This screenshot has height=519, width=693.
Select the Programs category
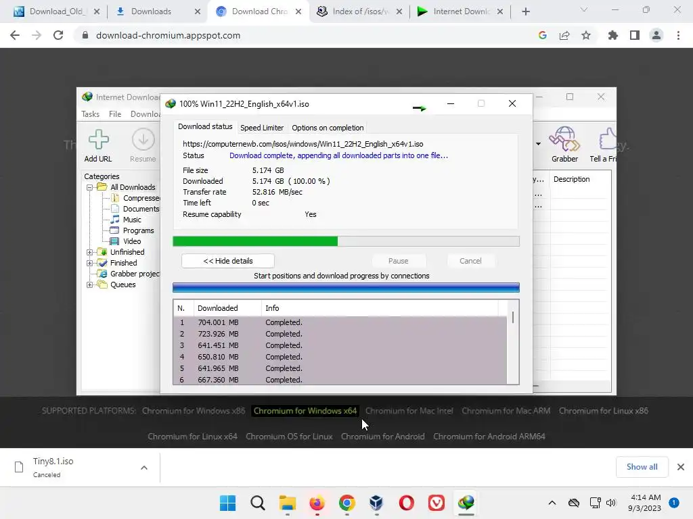[x=138, y=230]
